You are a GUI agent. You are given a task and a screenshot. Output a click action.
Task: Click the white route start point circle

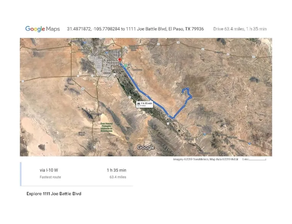[x=182, y=94]
